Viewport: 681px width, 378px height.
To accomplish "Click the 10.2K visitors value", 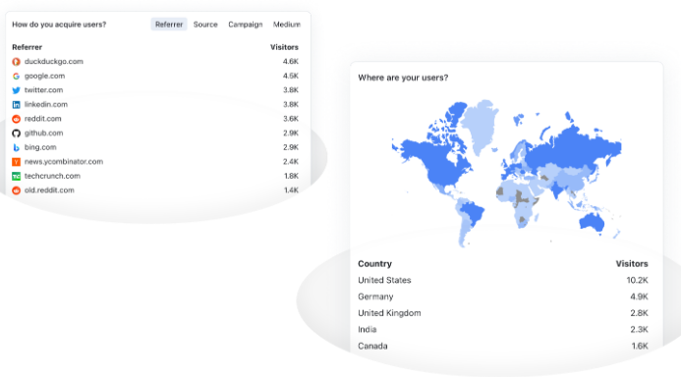I will tap(637, 281).
